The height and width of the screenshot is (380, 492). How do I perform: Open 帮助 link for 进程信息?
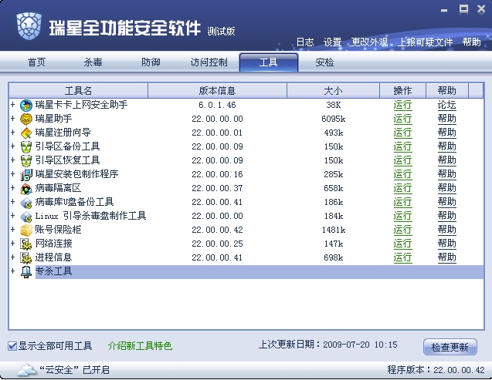[446, 257]
